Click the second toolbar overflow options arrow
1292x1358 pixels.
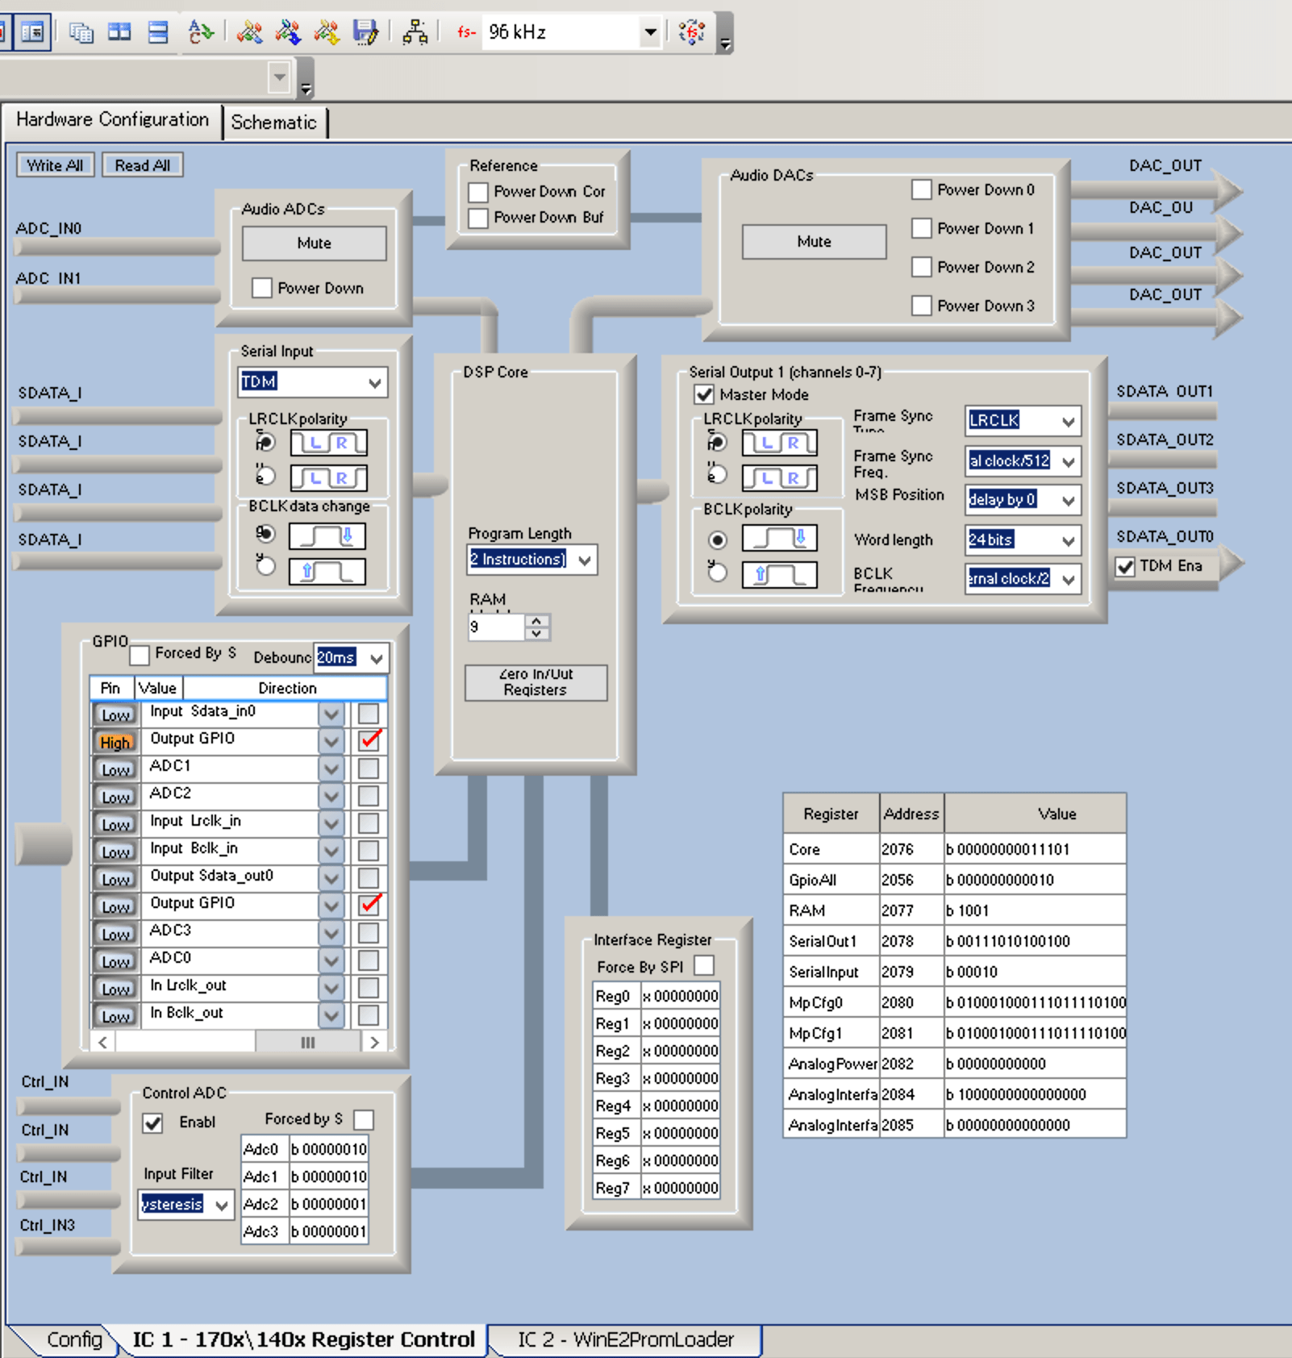coord(306,87)
